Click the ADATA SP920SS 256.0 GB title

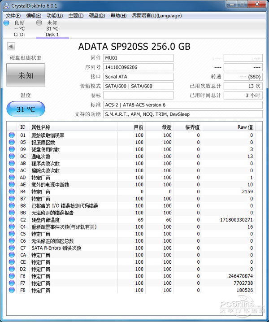point(134,46)
